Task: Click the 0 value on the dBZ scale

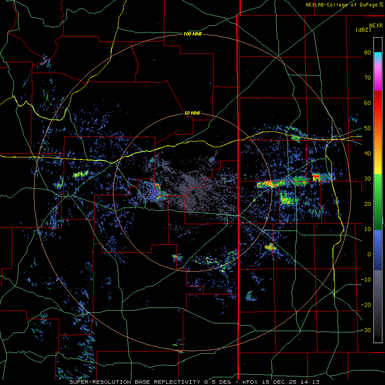Action: click(x=369, y=255)
